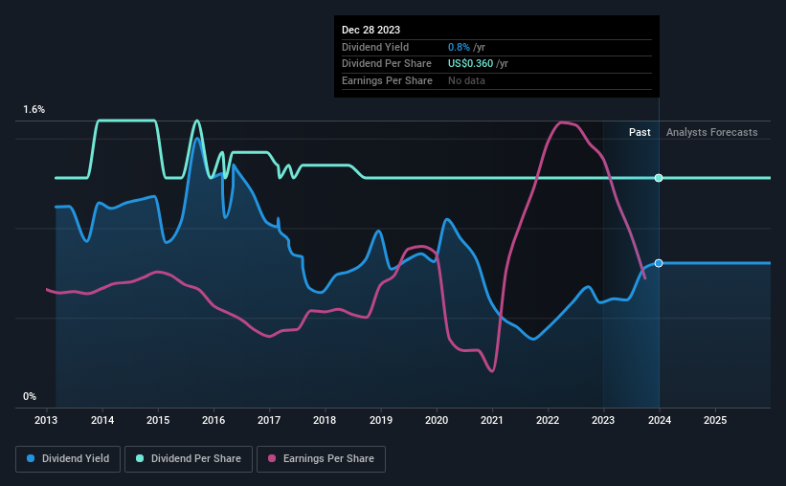Click the 2025 x-axis year label
786x486 pixels.
(715, 420)
